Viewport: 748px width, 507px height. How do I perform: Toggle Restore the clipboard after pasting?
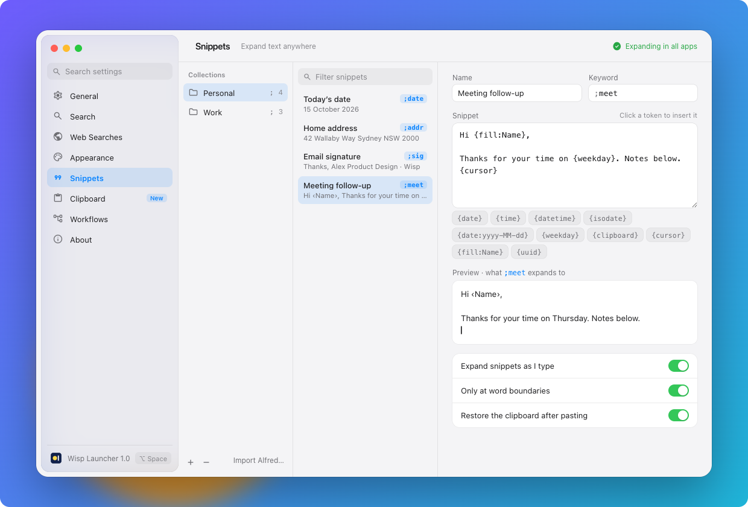click(x=678, y=415)
